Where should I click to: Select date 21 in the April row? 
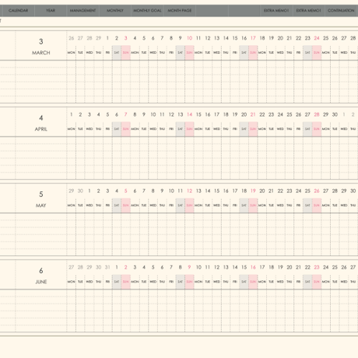(x=253, y=114)
